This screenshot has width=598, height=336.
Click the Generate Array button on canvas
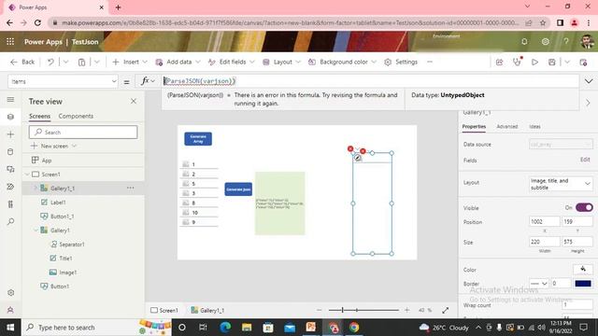point(198,139)
